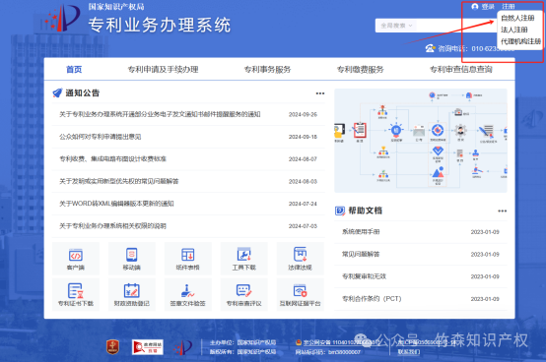Open 系统使用手册 help document
This screenshot has width=546, height=362.
click(x=421, y=232)
